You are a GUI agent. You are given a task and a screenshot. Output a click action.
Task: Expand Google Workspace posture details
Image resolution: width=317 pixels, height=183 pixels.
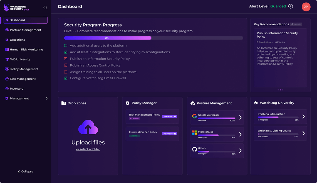coord(240,118)
